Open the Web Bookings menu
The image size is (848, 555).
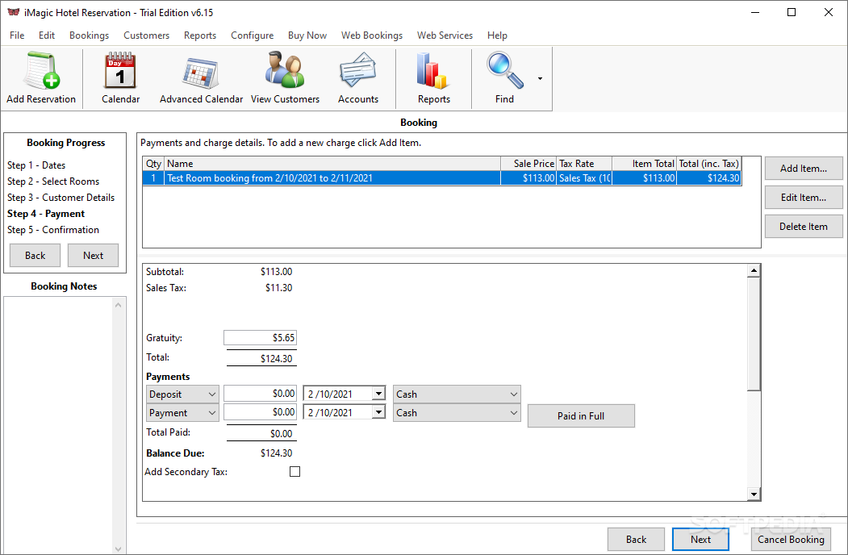[372, 35]
